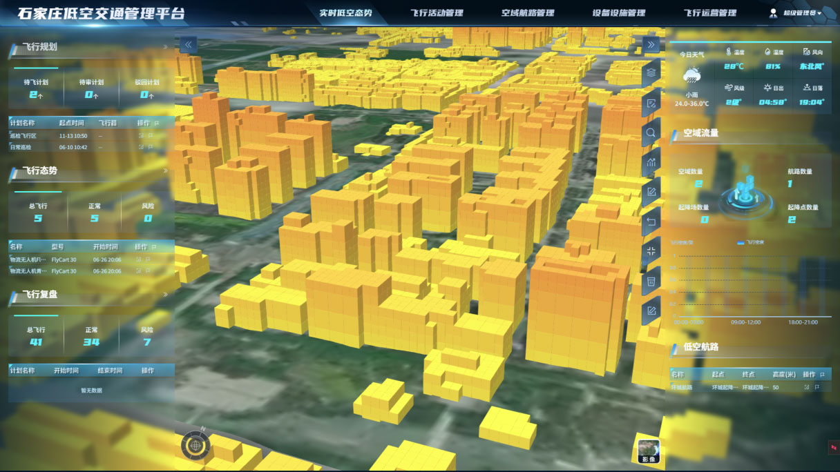840x472 pixels.
Task: Click the compass control on the map
Action: pos(194,445)
